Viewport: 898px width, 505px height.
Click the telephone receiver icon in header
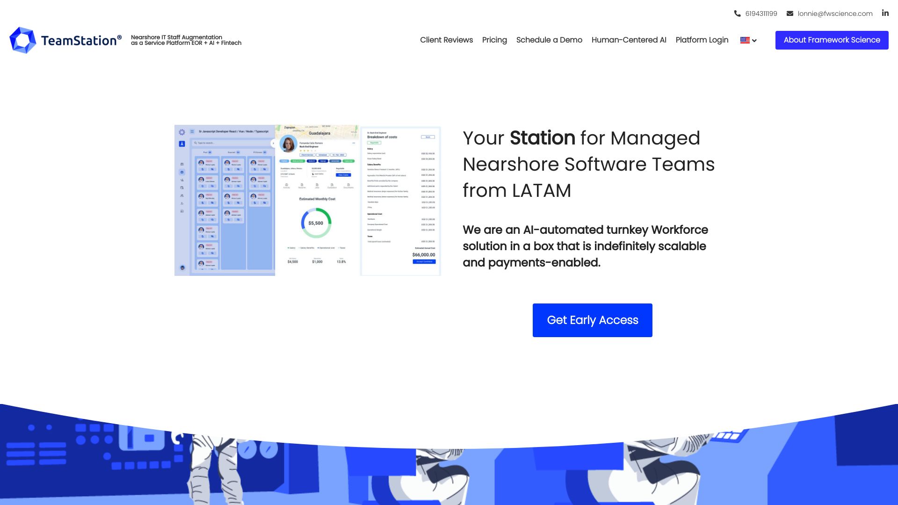pyautogui.click(x=738, y=13)
